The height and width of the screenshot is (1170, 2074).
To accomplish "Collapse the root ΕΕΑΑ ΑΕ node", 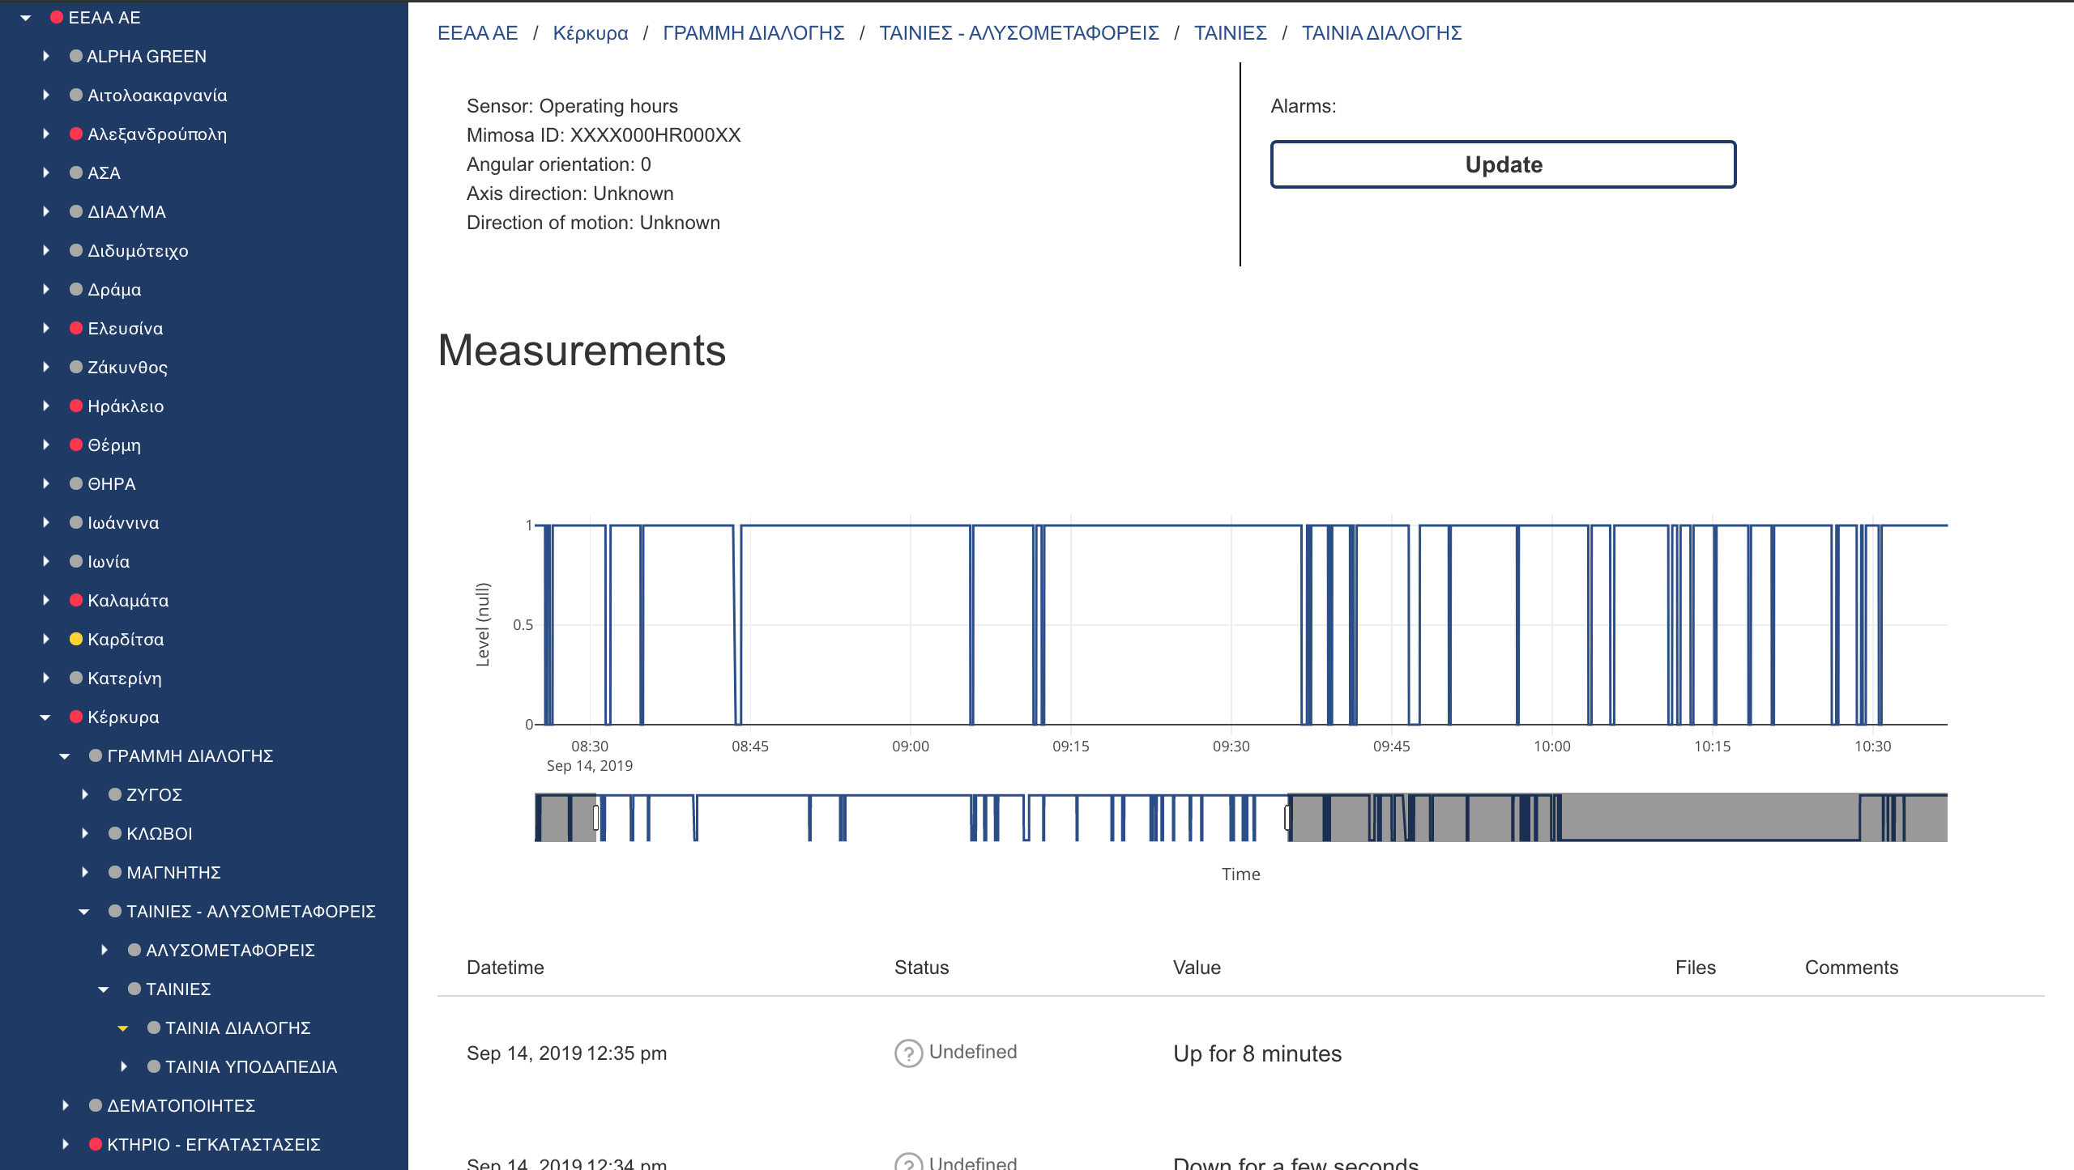I will click(x=26, y=18).
